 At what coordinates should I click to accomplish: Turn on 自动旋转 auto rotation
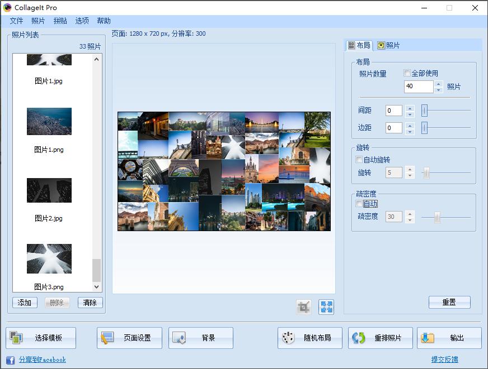(359, 159)
